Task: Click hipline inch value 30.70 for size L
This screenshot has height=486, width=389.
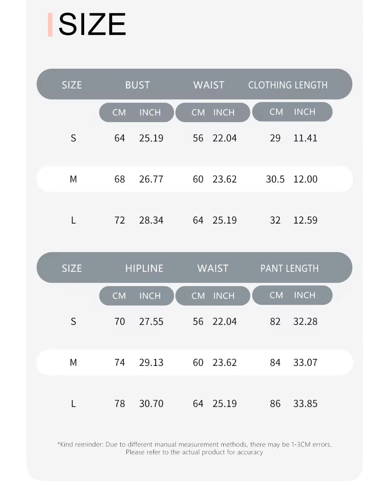Action: (x=151, y=403)
